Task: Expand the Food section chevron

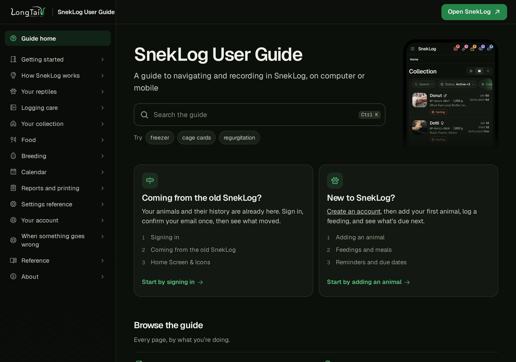Action: pyautogui.click(x=102, y=140)
